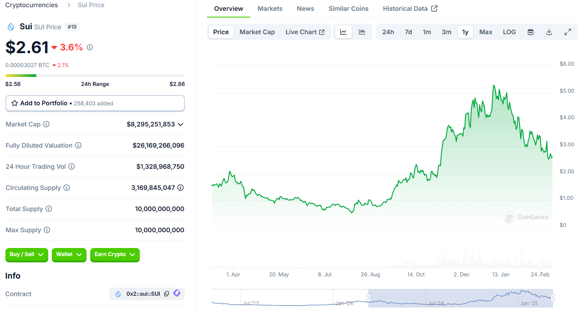The width and height of the screenshot is (584, 311).
Task: Switch chart timeframe to 7d
Action: [408, 32]
